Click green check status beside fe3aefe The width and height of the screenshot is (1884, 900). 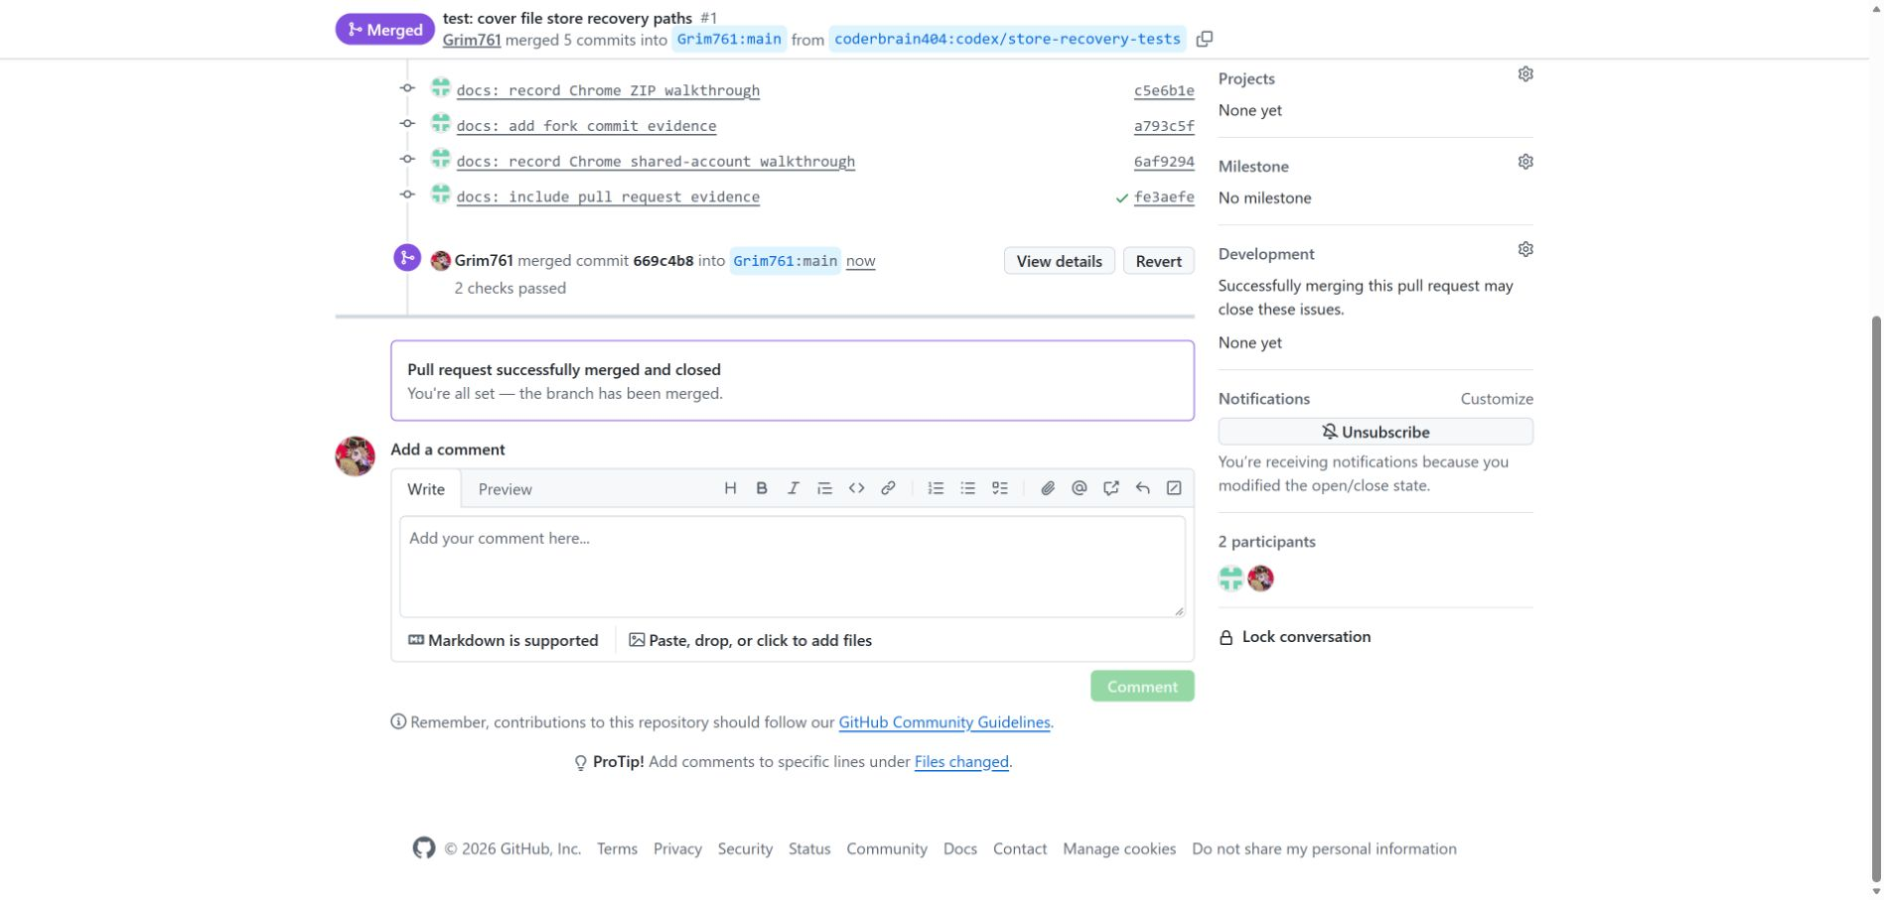(1121, 197)
